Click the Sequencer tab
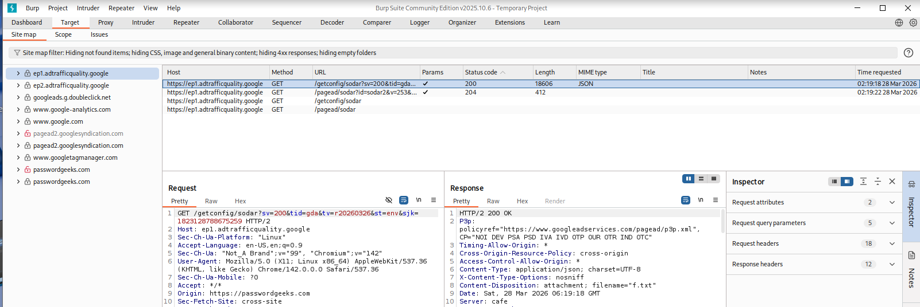This screenshot has width=920, height=307. pos(287,23)
